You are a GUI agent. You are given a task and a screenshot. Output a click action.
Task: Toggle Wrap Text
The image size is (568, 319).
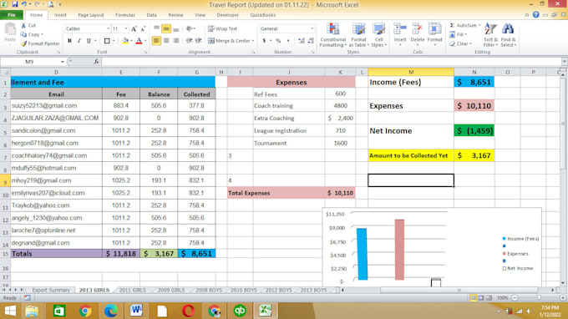click(x=222, y=28)
